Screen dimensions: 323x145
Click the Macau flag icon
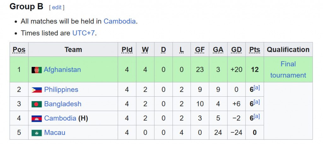[x=37, y=133]
